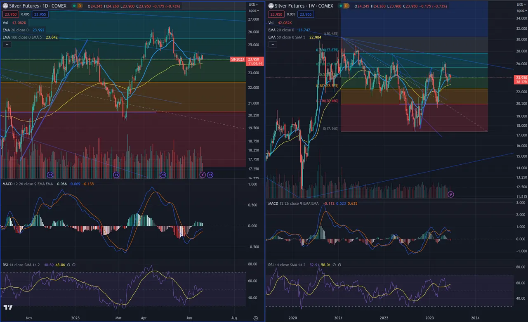Click the Apr label on 1D time axis

click(x=144, y=318)
